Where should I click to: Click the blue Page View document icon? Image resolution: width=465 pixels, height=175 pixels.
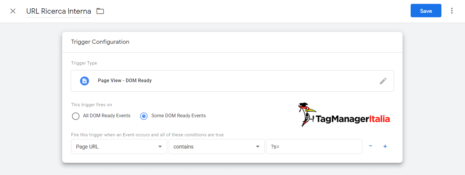click(85, 81)
